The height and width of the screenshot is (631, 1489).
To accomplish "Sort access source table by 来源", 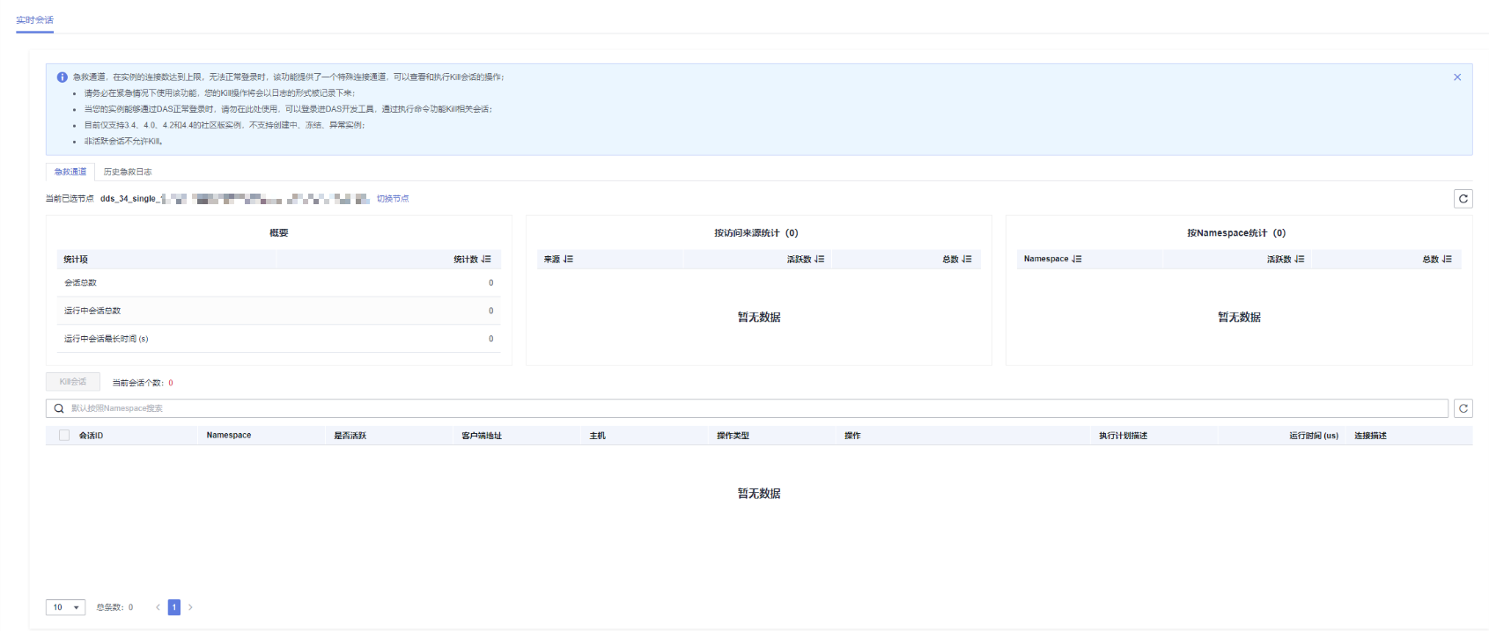I will [x=568, y=260].
